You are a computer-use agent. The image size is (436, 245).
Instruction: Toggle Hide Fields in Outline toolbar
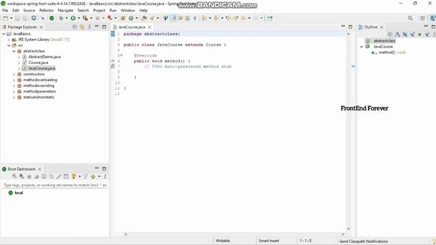click(x=405, y=35)
